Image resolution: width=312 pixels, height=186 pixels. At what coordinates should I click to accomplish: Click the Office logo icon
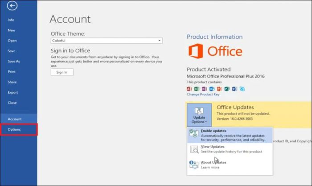coord(196,51)
